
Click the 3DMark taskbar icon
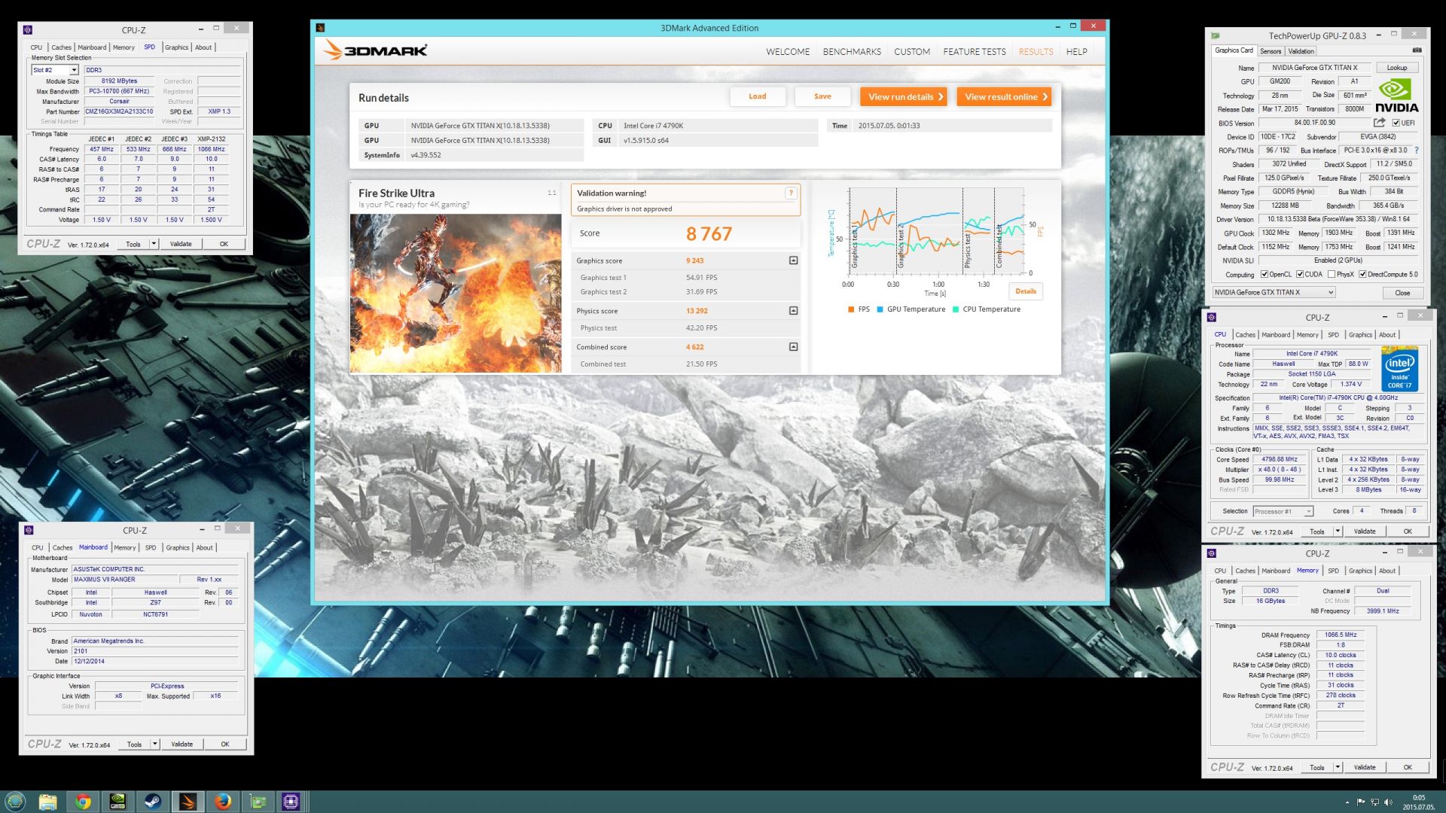(188, 802)
